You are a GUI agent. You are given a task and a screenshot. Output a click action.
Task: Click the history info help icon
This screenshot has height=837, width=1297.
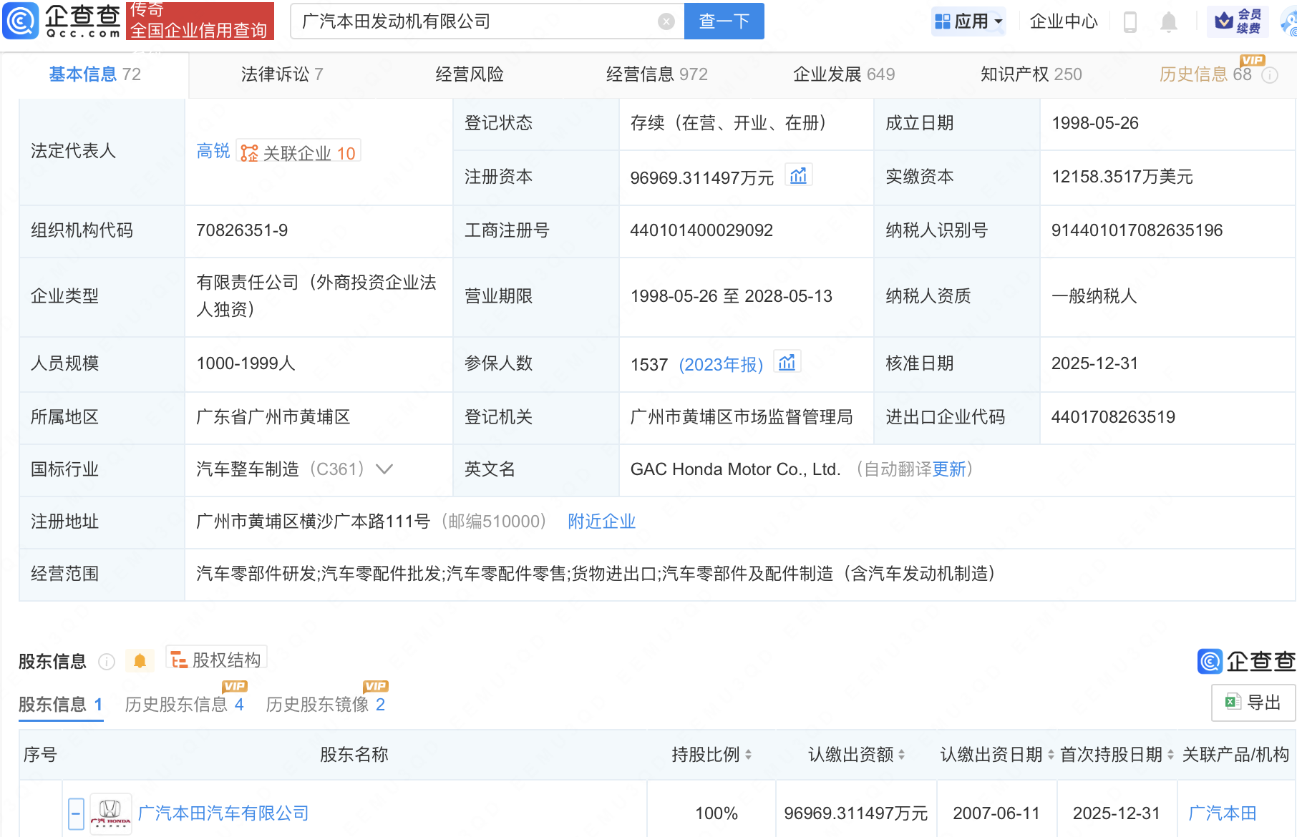pyautogui.click(x=1270, y=75)
